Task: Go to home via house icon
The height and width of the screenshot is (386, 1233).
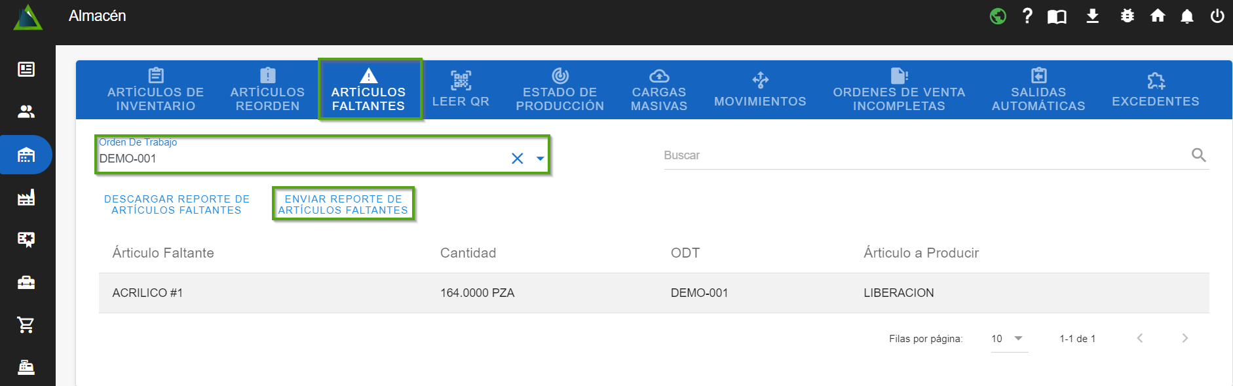Action: [1158, 16]
